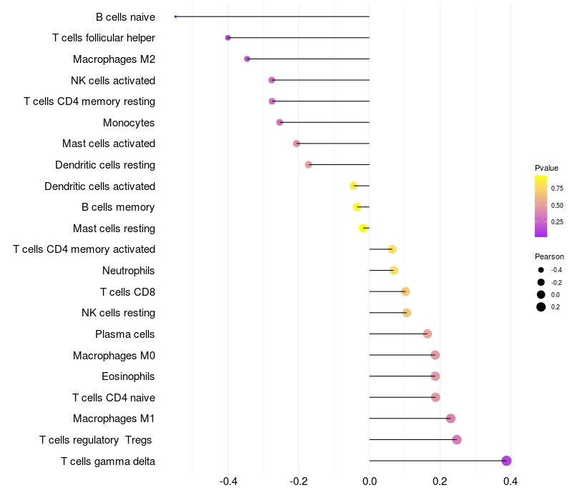Click the Neutrophils axis label
Image resolution: width=572 pixels, height=500 pixels.
(129, 271)
